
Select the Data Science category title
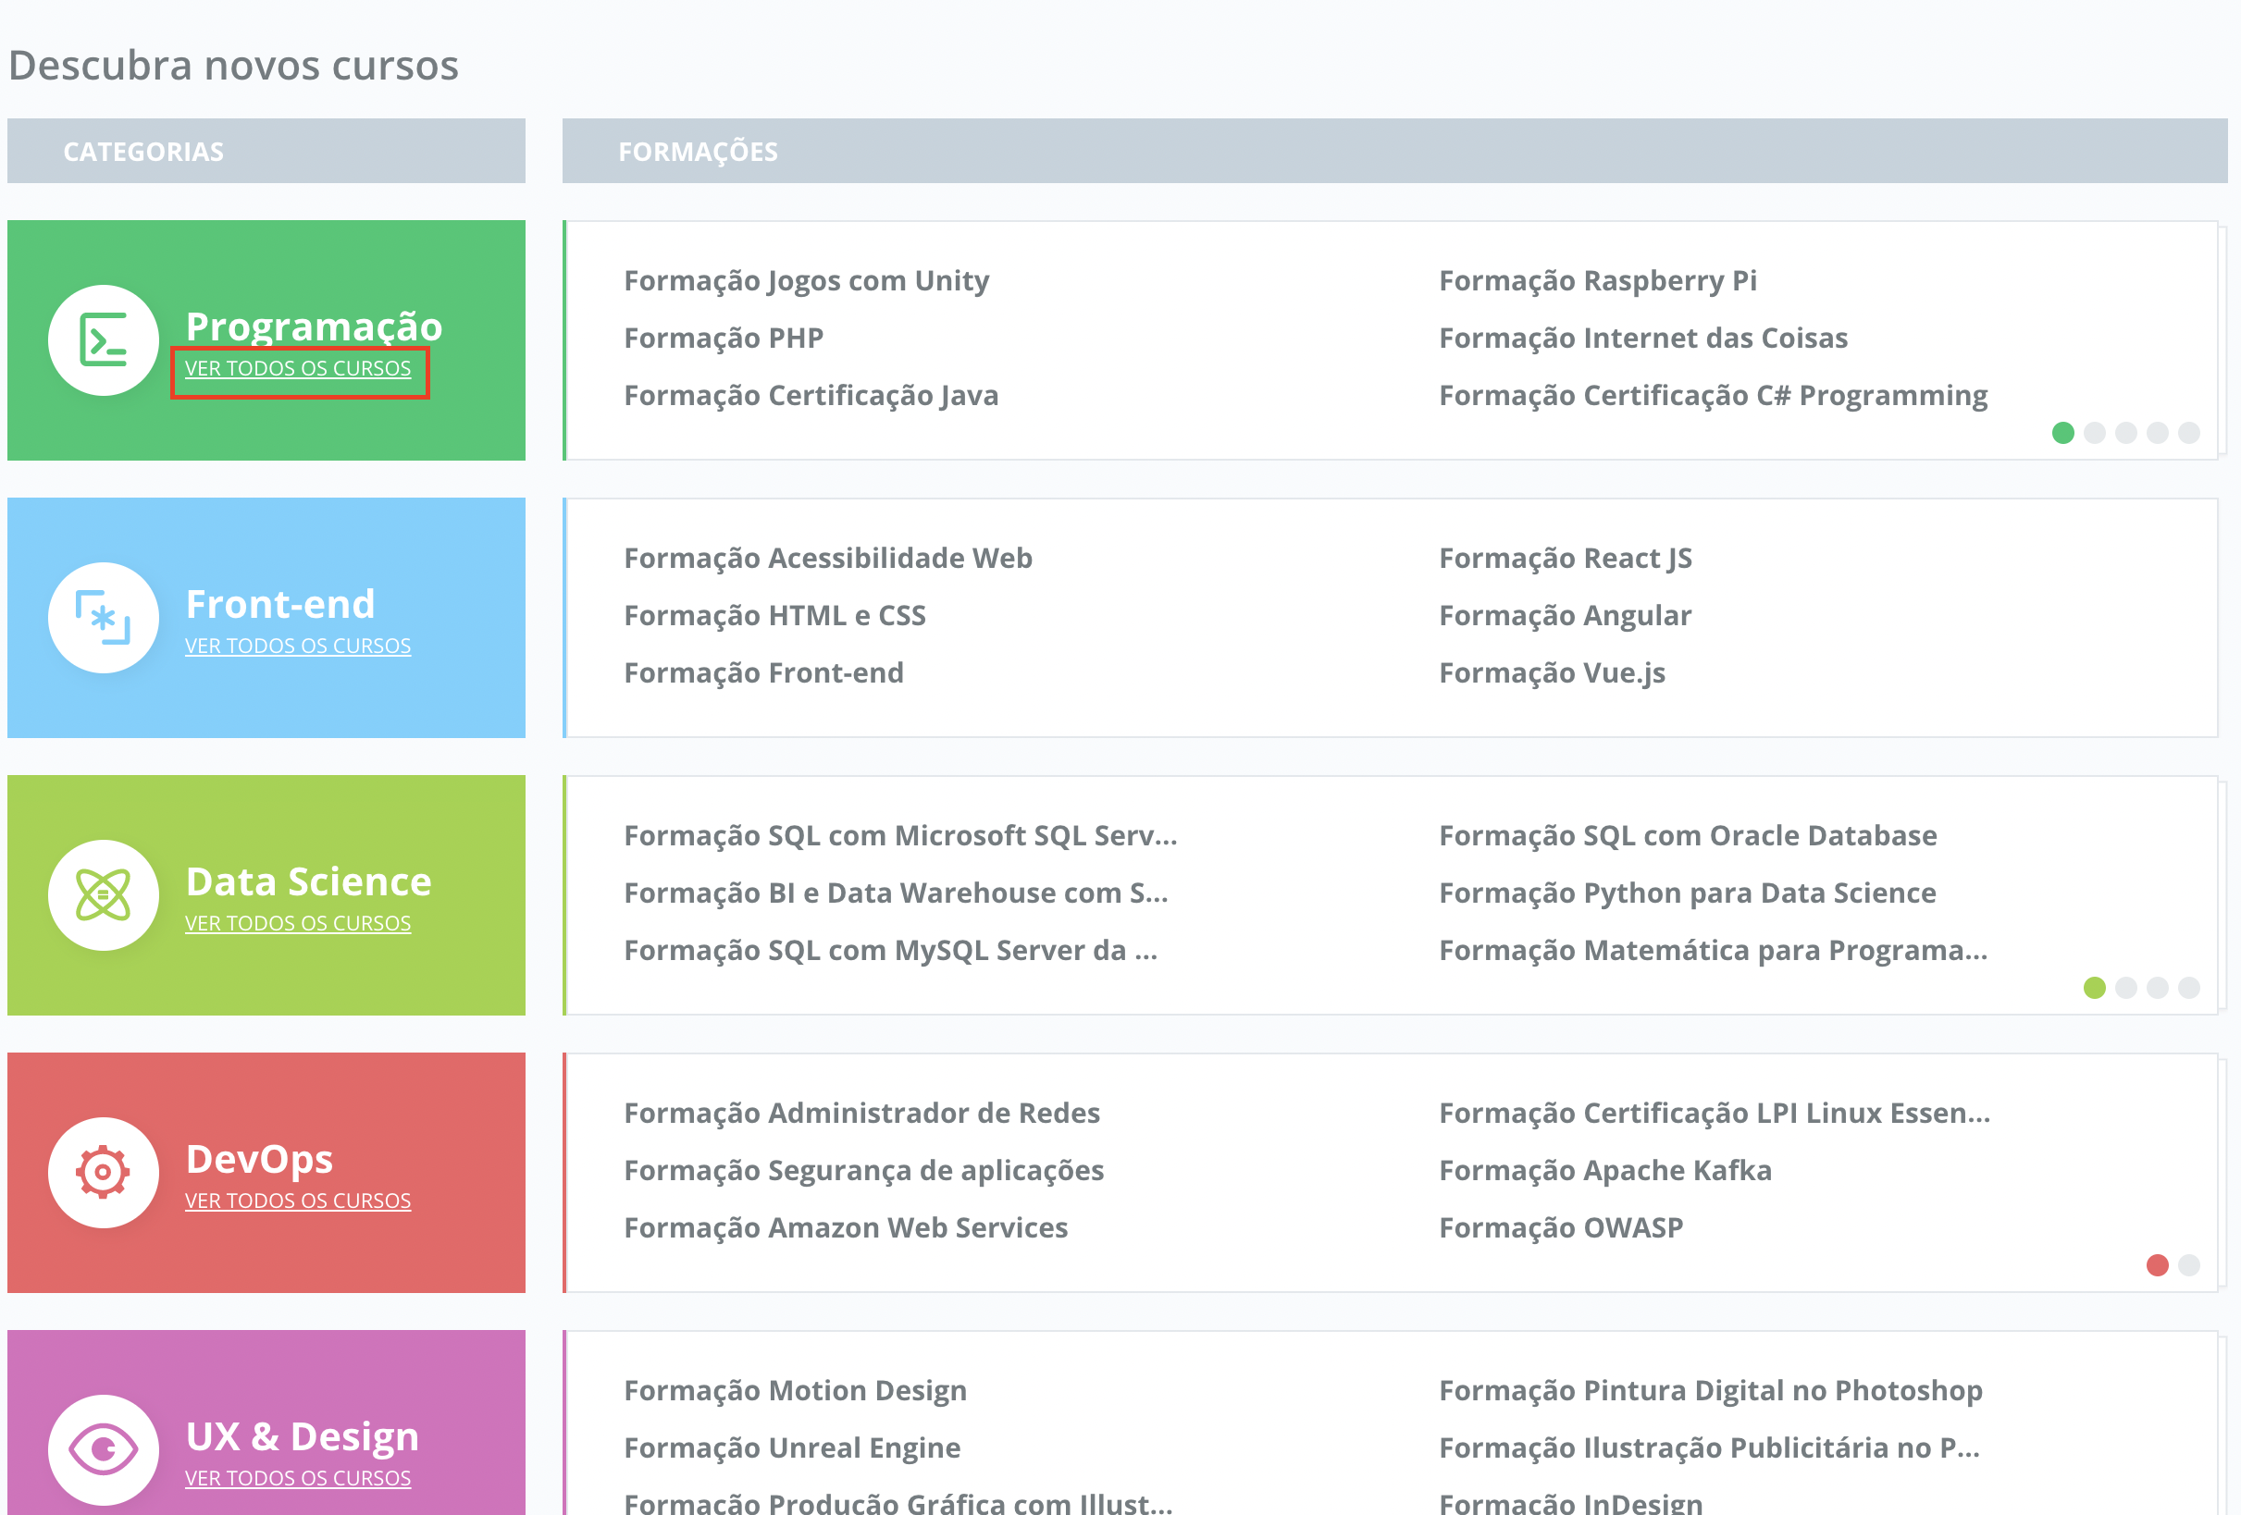pyautogui.click(x=308, y=881)
